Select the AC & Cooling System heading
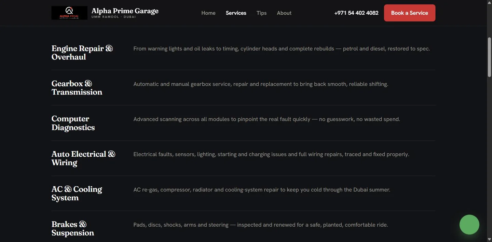The height and width of the screenshot is (242, 492). coord(77,194)
